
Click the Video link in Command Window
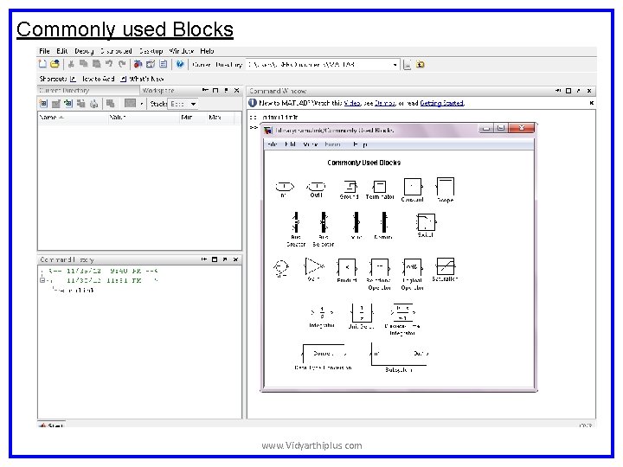pyautogui.click(x=352, y=103)
